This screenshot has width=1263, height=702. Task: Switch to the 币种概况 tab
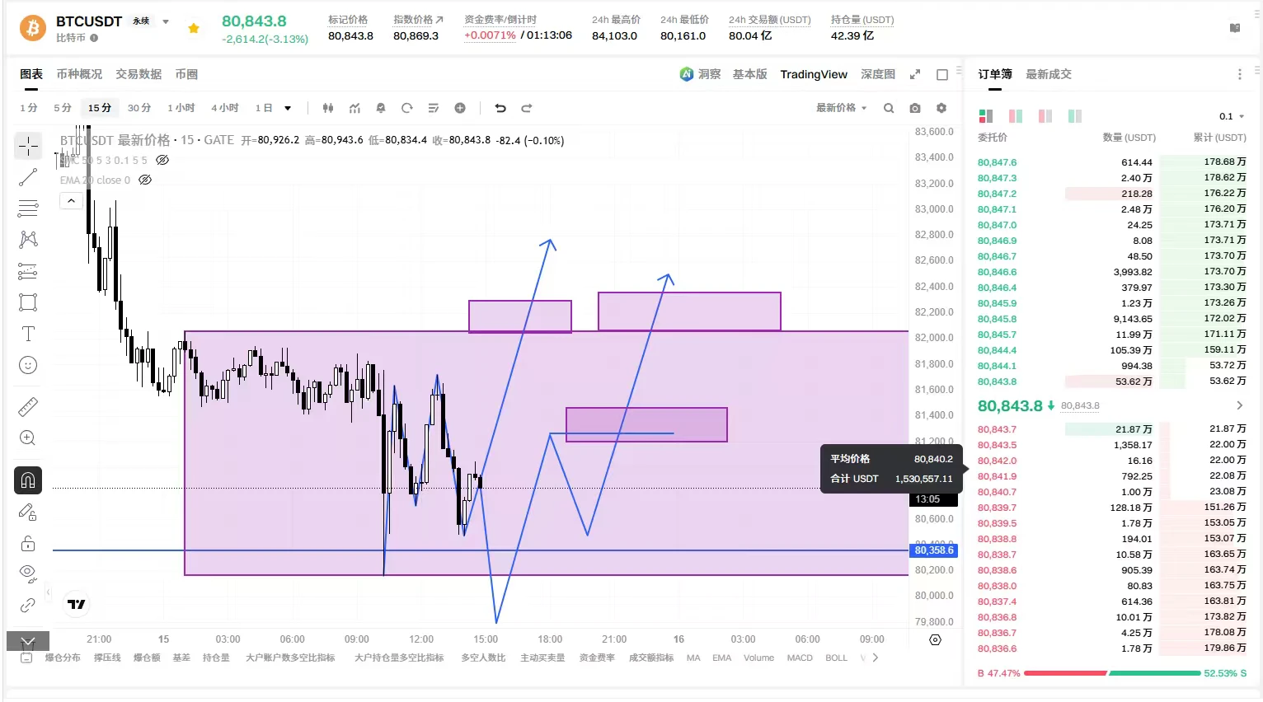click(x=79, y=74)
